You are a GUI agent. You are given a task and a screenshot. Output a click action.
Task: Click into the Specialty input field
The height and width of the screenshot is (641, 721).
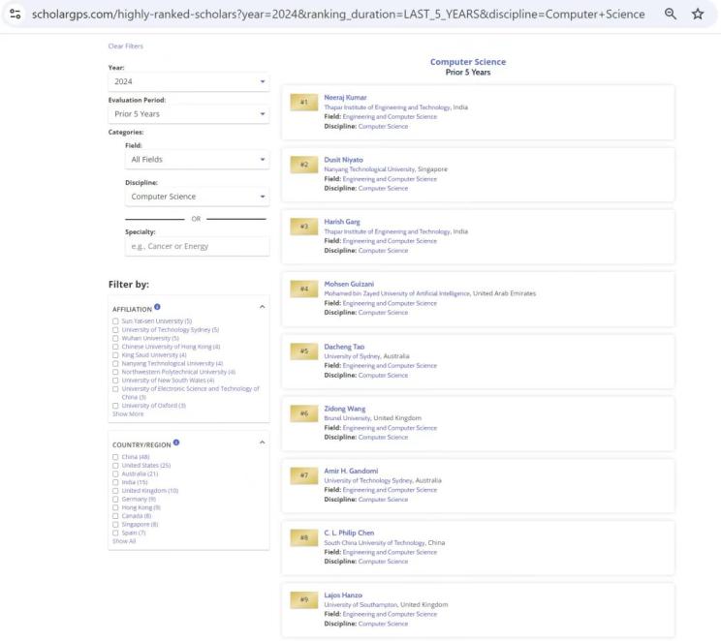coord(198,246)
